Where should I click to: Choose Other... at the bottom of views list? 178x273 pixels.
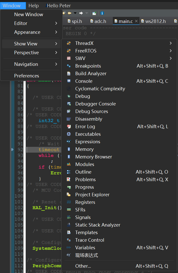(x=83, y=266)
